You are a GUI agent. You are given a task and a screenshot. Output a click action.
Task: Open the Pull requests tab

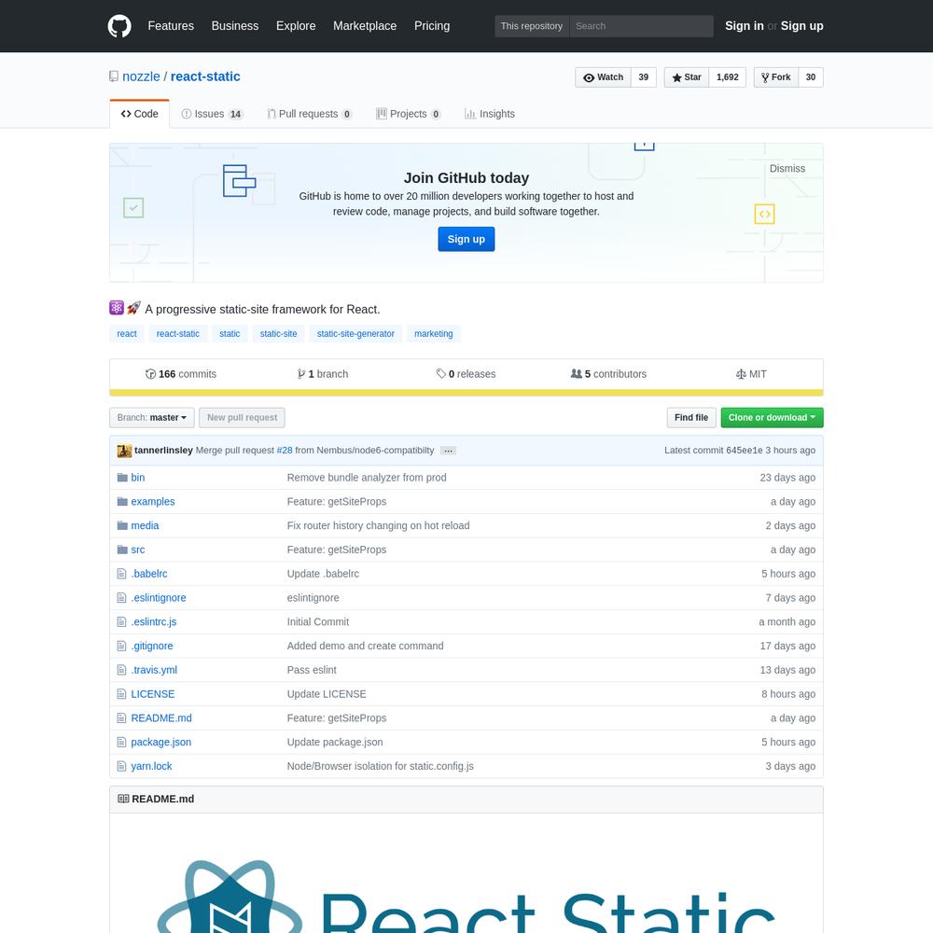tap(310, 114)
